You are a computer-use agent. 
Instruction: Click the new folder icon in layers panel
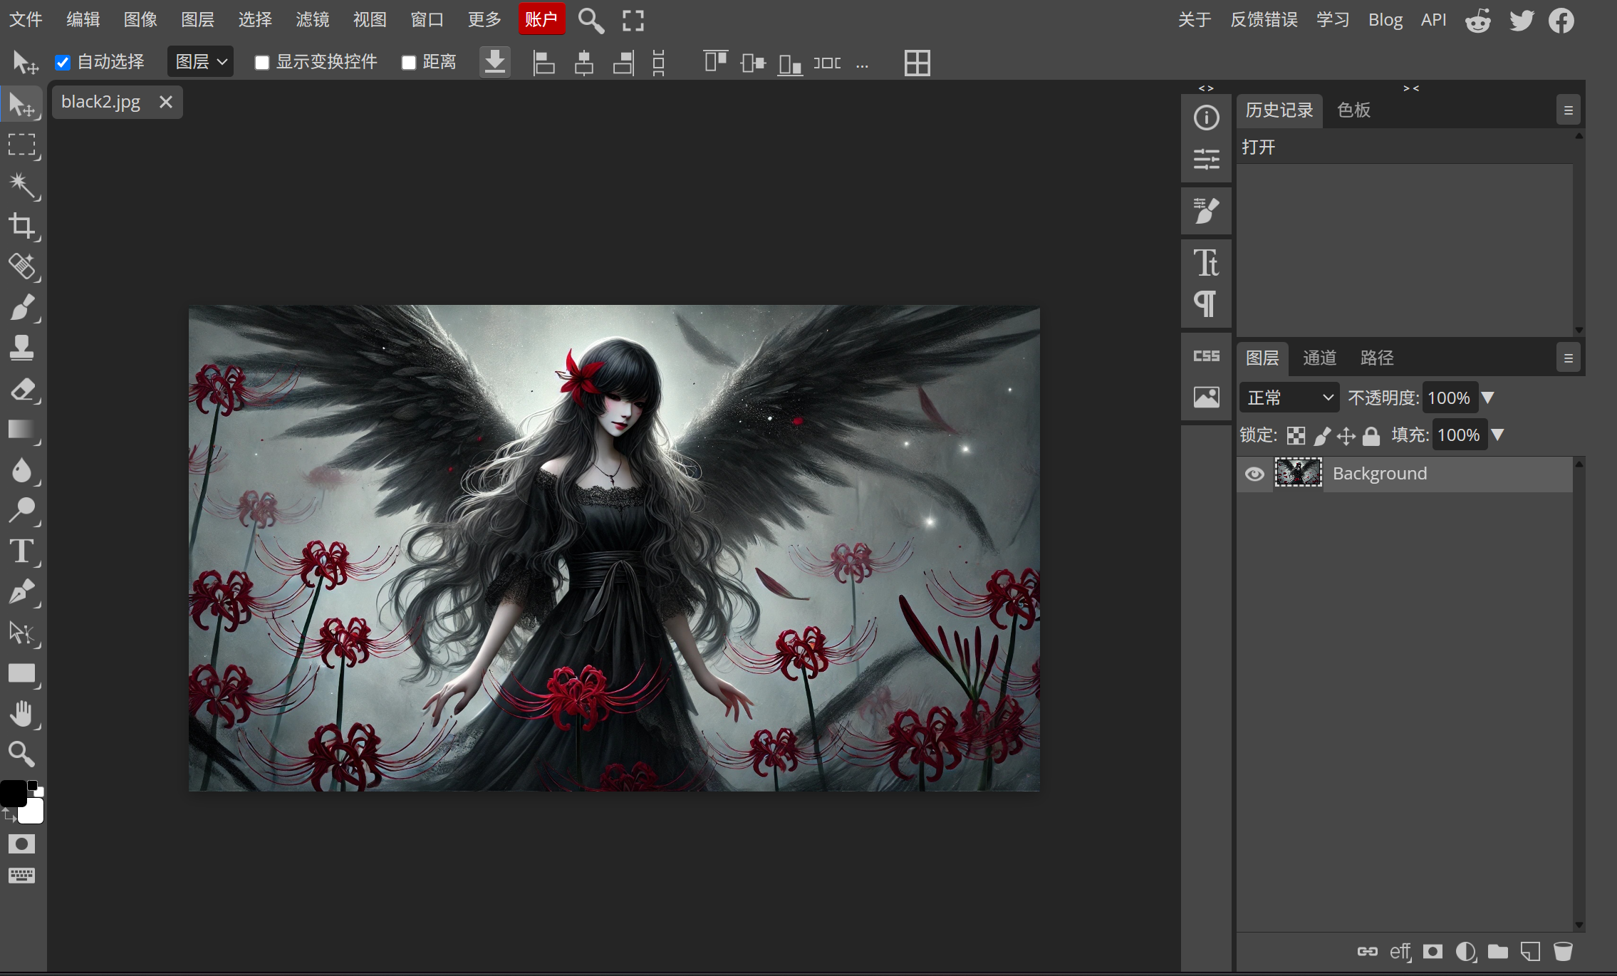(x=1498, y=951)
